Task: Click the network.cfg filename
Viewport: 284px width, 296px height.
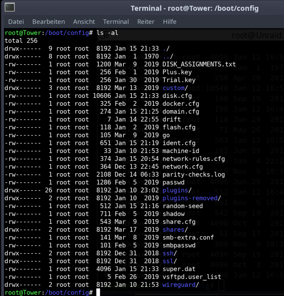Action: pyautogui.click(x=183, y=167)
